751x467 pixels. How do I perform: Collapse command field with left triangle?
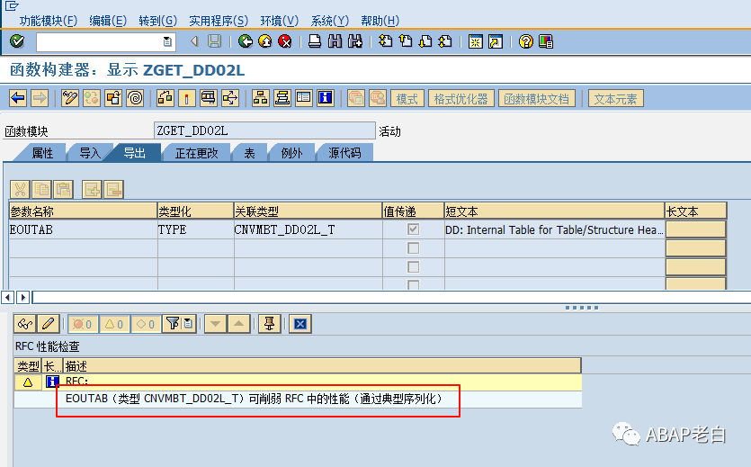(194, 41)
